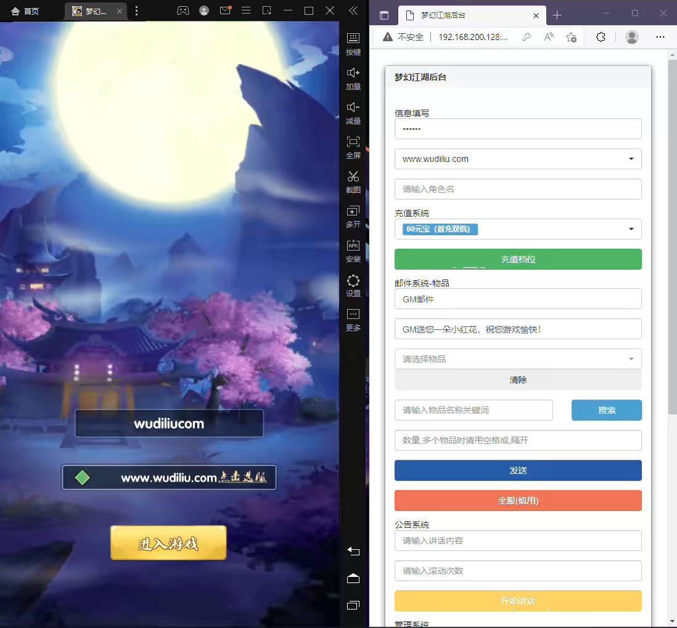Open emulator mail messages icon
Image resolution: width=677 pixels, height=628 pixels.
coord(226,10)
